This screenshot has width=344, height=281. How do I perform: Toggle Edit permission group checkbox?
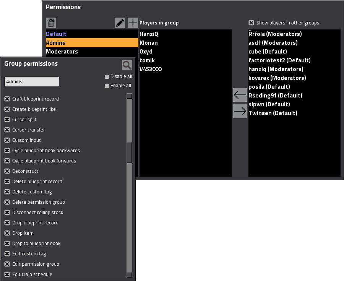[x=7, y=264]
